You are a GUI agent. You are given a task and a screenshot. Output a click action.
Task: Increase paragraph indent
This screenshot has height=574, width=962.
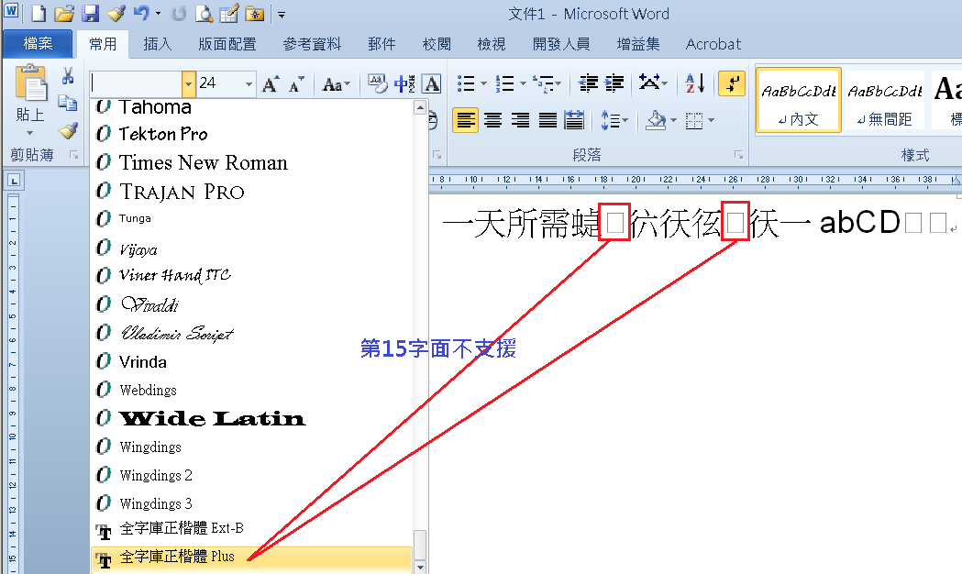(x=614, y=83)
